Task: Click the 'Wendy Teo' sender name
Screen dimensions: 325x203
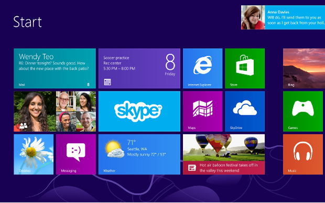Action: click(36, 57)
